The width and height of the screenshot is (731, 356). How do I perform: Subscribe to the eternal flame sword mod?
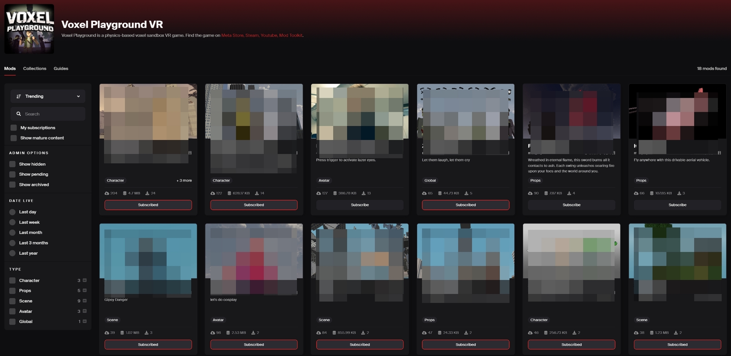pyautogui.click(x=572, y=205)
